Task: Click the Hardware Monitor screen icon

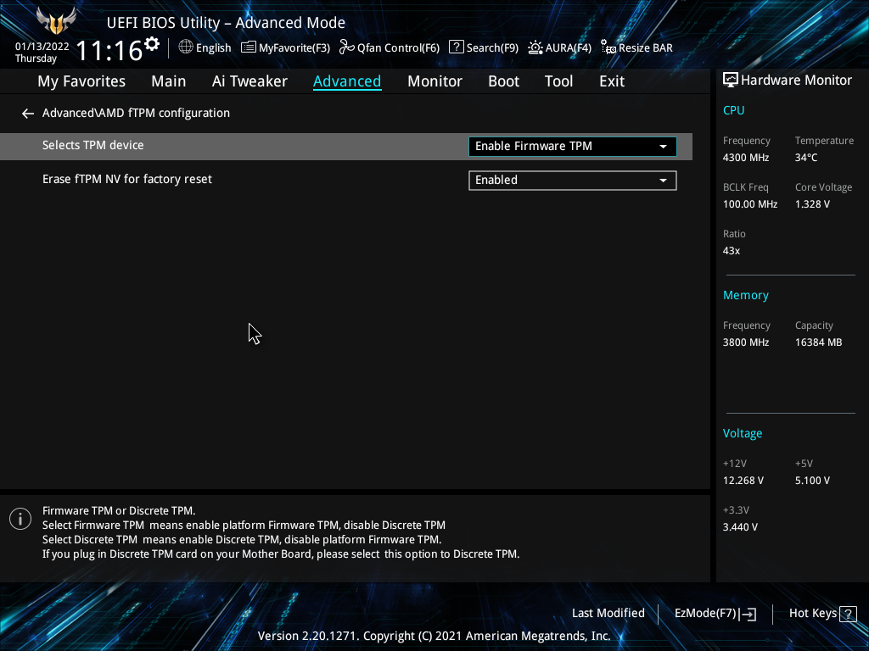Action: coord(731,81)
